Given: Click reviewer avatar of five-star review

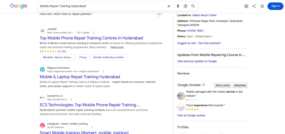Looking at the screenshot, I should pyautogui.click(x=181, y=108).
